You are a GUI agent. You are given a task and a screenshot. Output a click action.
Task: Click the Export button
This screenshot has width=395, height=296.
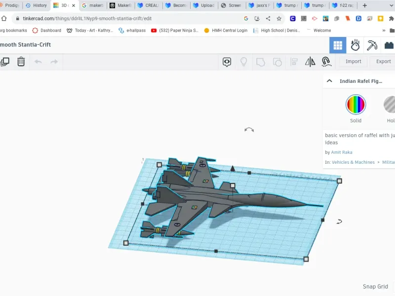pos(384,61)
